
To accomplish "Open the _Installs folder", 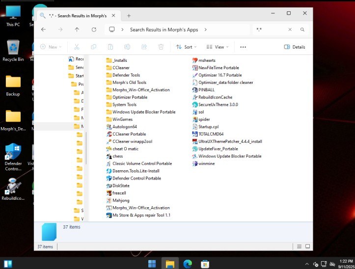I will coord(116,60).
